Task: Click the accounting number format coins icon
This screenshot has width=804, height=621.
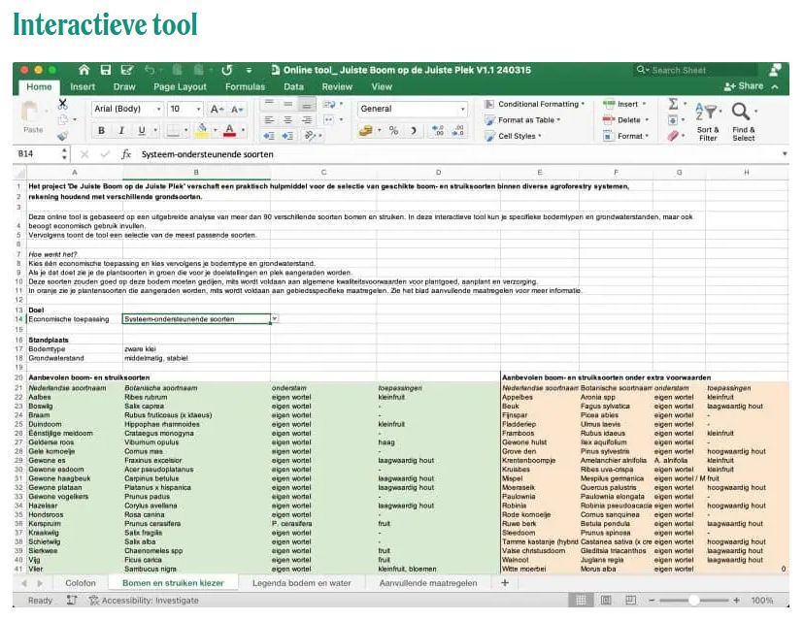Action: tap(366, 131)
